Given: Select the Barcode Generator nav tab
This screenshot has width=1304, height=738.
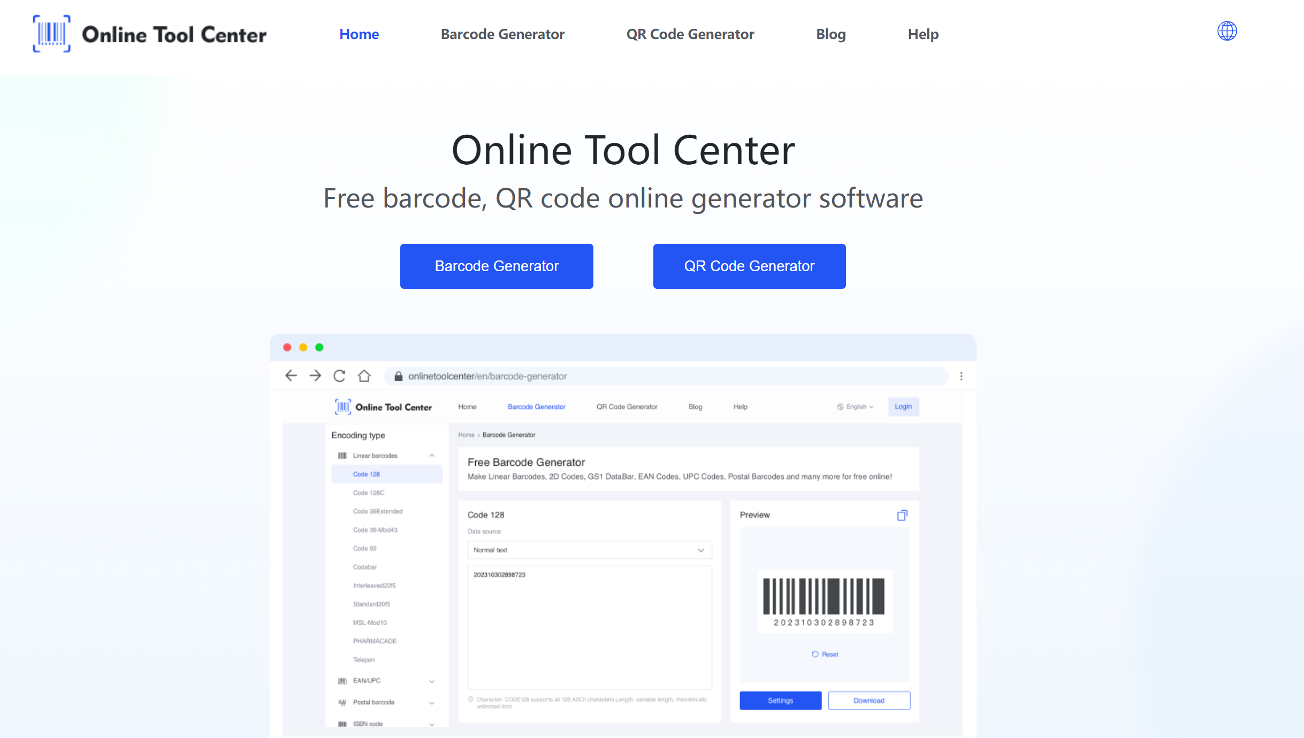Looking at the screenshot, I should click(504, 33).
